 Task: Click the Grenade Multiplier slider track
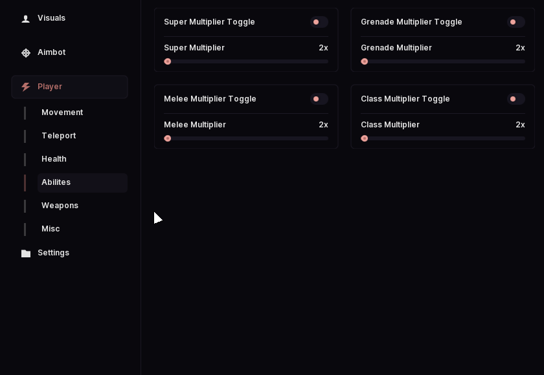(443, 61)
